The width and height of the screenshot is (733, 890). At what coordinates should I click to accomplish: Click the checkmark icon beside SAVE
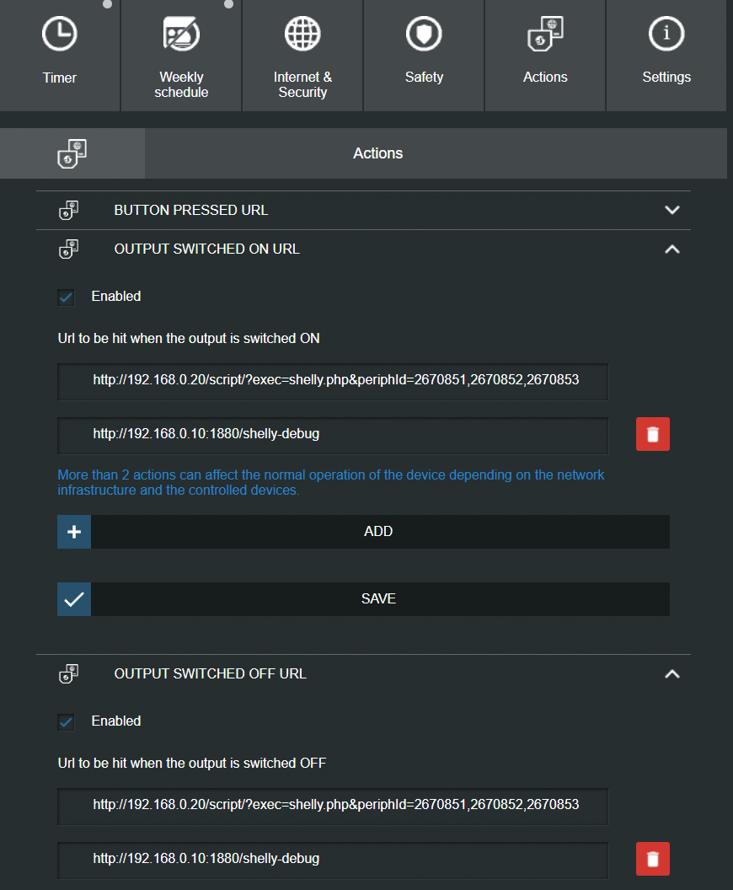[x=74, y=599]
